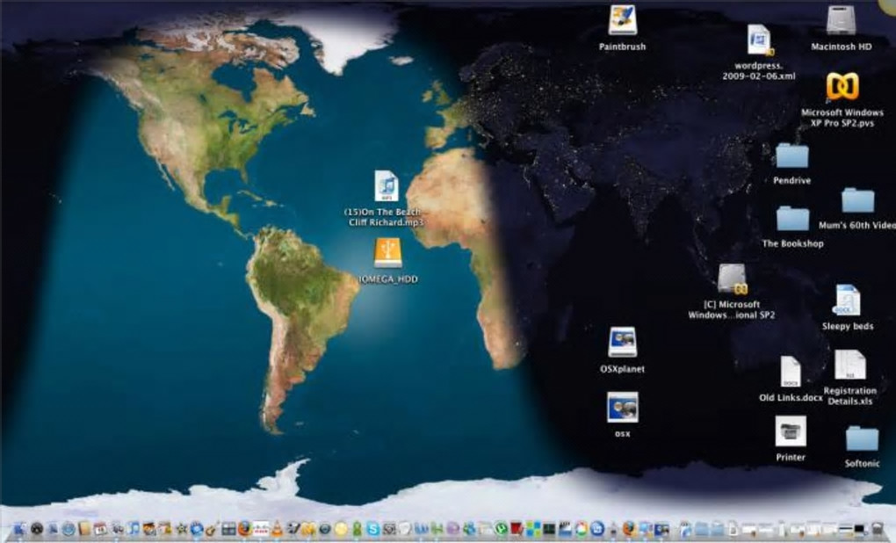Select The Bookshop folder
This screenshot has height=543, width=896.
pyautogui.click(x=792, y=219)
